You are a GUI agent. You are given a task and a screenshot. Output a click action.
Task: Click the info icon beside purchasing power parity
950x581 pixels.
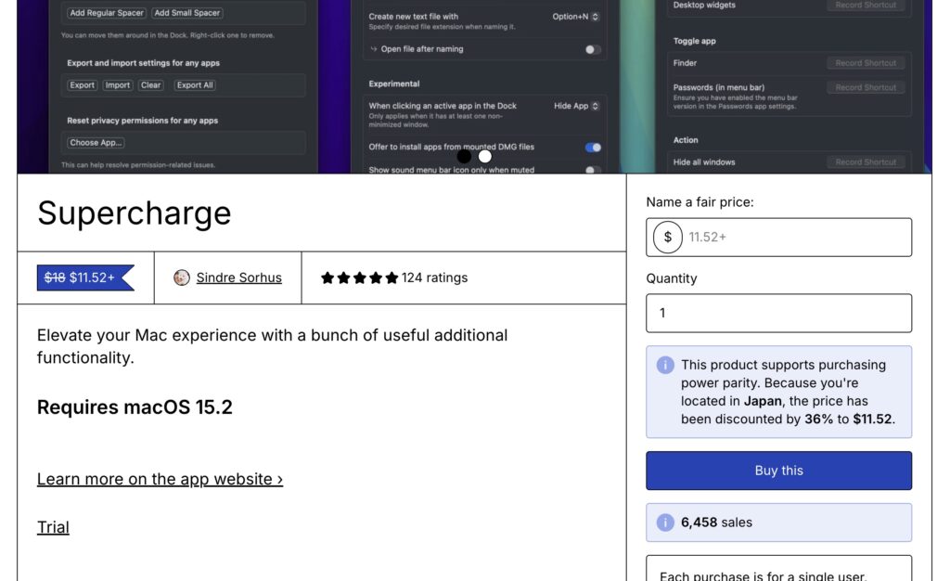(664, 365)
